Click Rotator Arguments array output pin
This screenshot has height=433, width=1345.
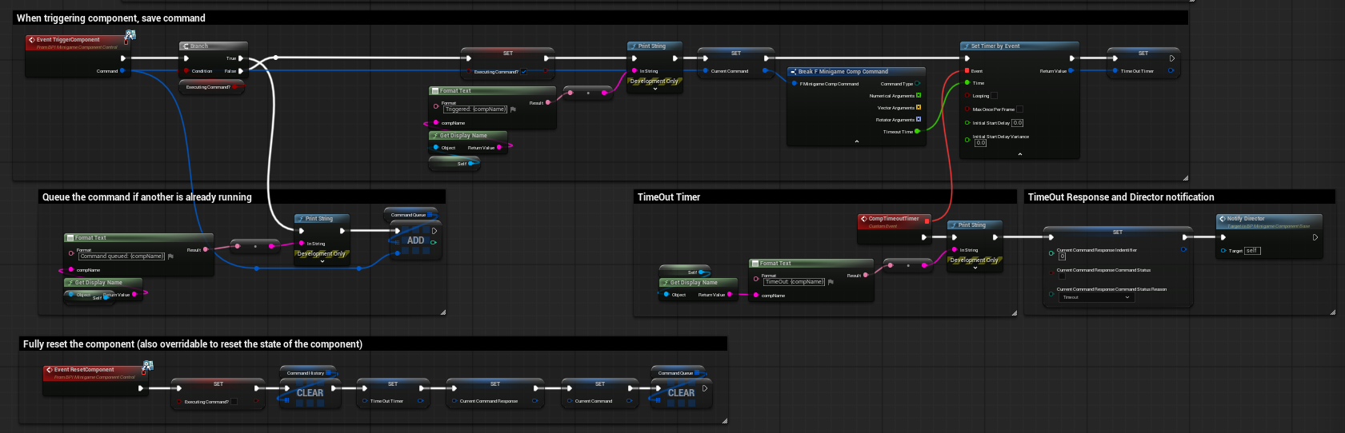pyautogui.click(x=918, y=120)
